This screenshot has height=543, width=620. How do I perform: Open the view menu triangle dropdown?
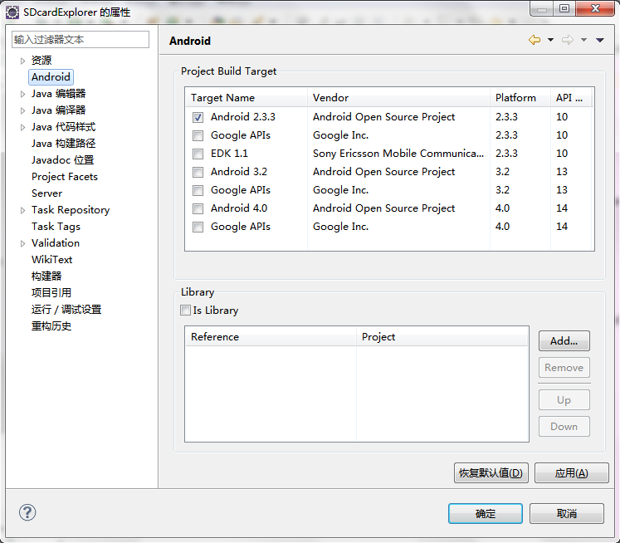[x=600, y=40]
